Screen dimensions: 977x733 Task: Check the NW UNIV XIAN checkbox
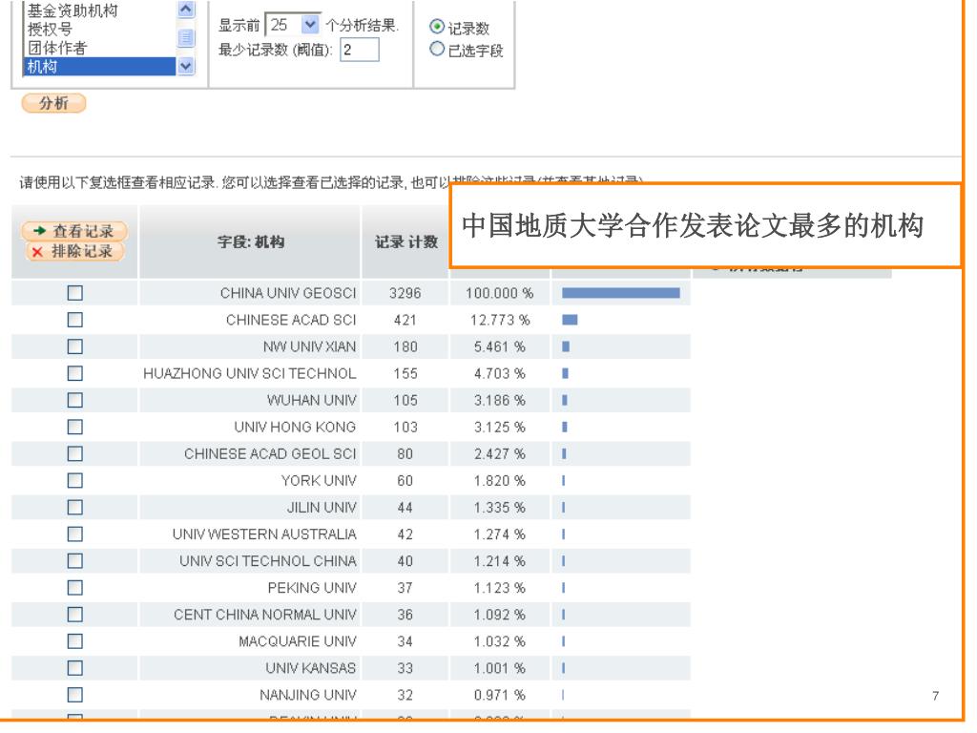74,346
